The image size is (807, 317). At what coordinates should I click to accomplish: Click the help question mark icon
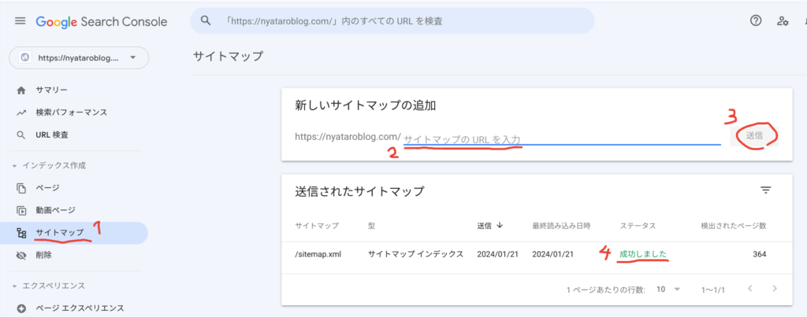click(x=756, y=21)
